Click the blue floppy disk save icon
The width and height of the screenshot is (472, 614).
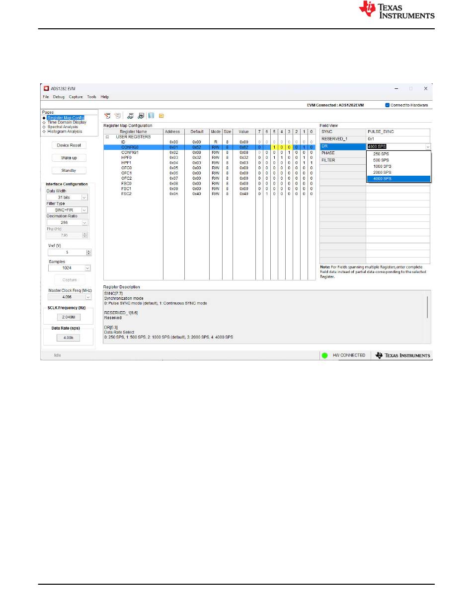[x=151, y=116]
